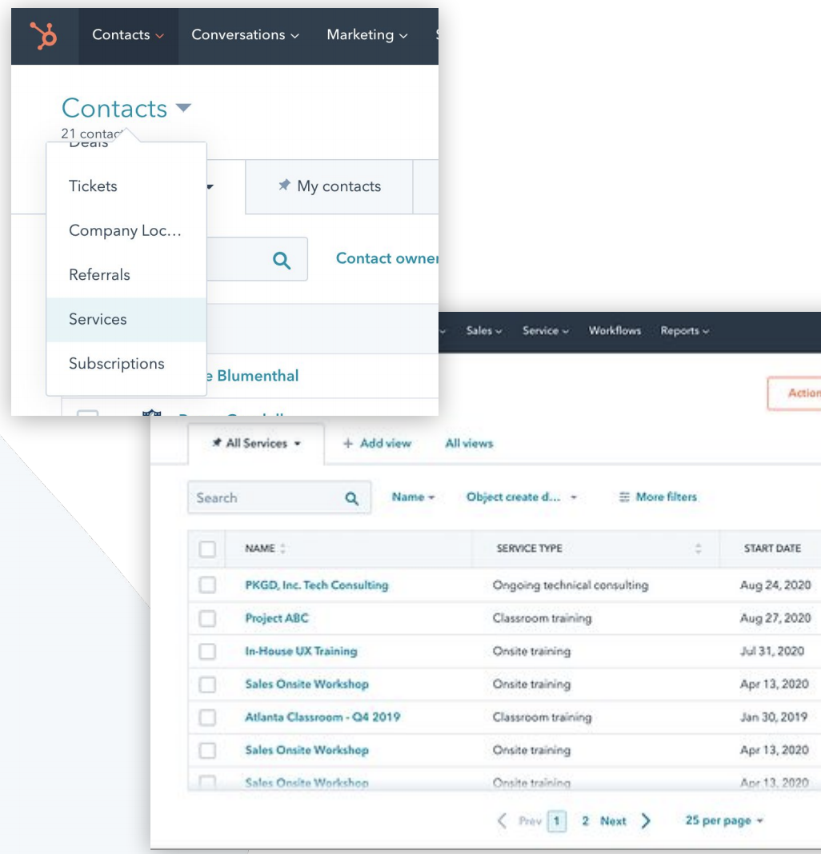Check the PKGD, Inc. Tech Consulting row
821x854 pixels.
coord(207,585)
